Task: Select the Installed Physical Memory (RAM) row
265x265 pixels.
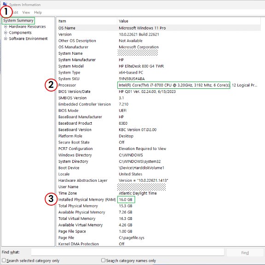Action: [159, 200]
